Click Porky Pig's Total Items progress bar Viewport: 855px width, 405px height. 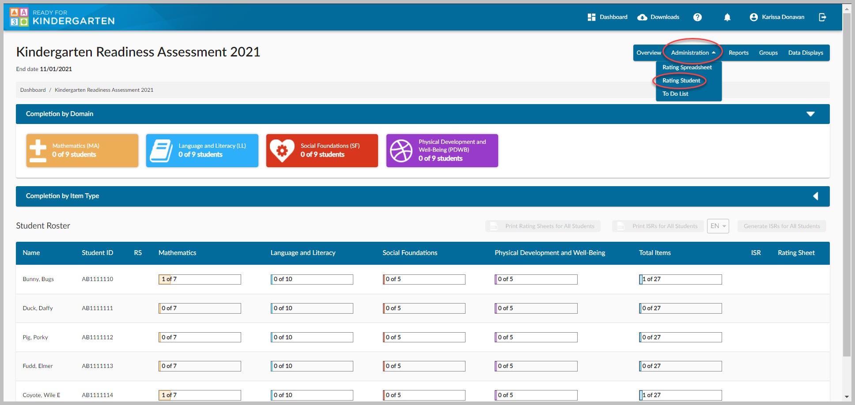point(681,337)
